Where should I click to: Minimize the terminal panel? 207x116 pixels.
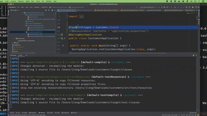196,55
